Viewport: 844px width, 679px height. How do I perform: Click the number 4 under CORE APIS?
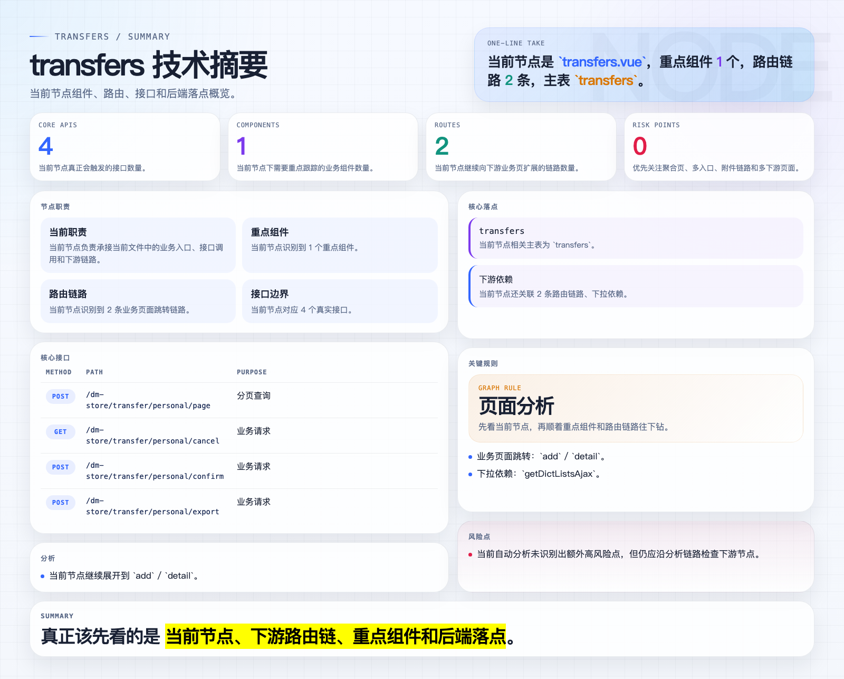coord(46,146)
